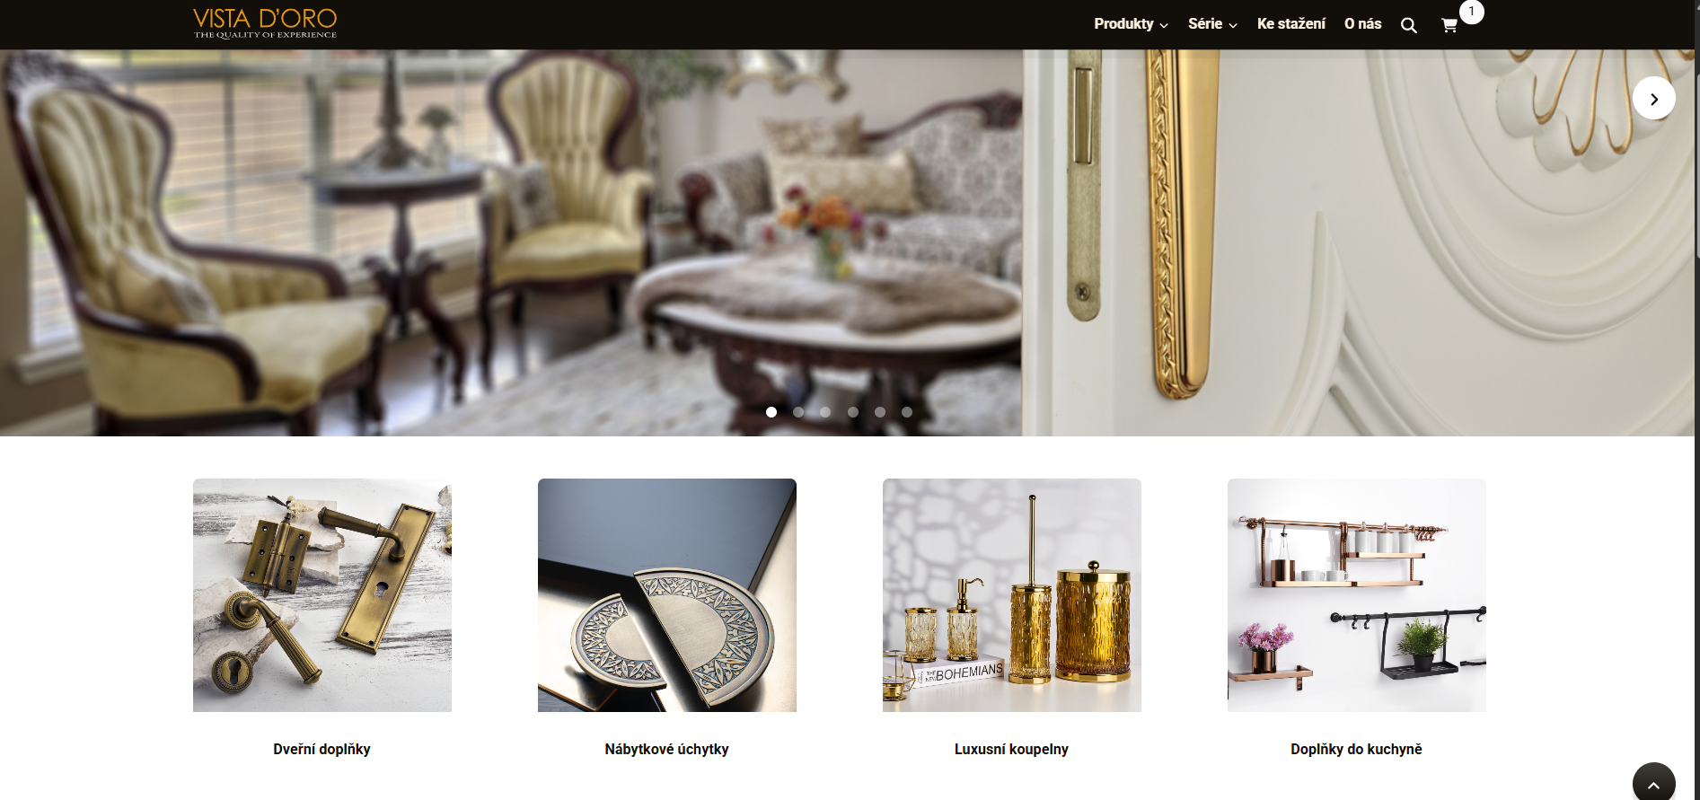Open the Ke stažení menu item
Screen dimensions: 1700x800
(1290, 24)
